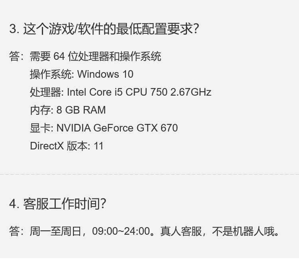Click the 真人客服 text
The width and height of the screenshot is (299, 263).
[181, 231]
